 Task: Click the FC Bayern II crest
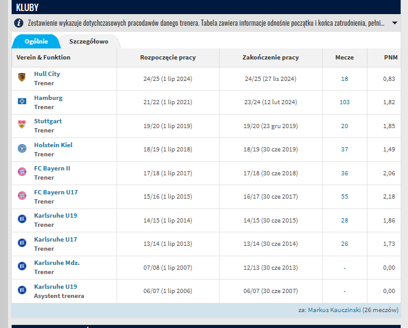pos(22,172)
